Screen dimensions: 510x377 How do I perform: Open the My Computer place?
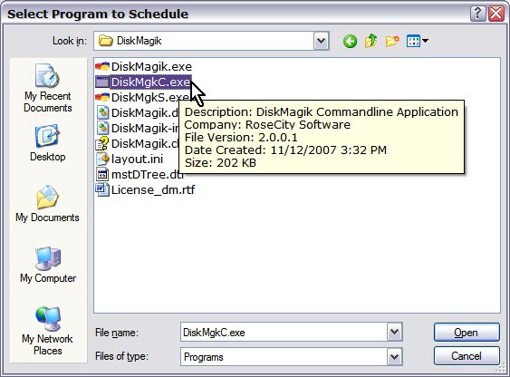coord(48,265)
